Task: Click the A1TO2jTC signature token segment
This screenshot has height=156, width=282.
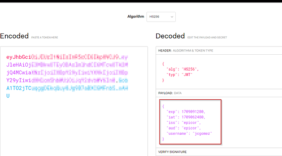Action: 19,88
